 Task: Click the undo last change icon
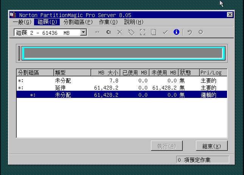(190, 33)
